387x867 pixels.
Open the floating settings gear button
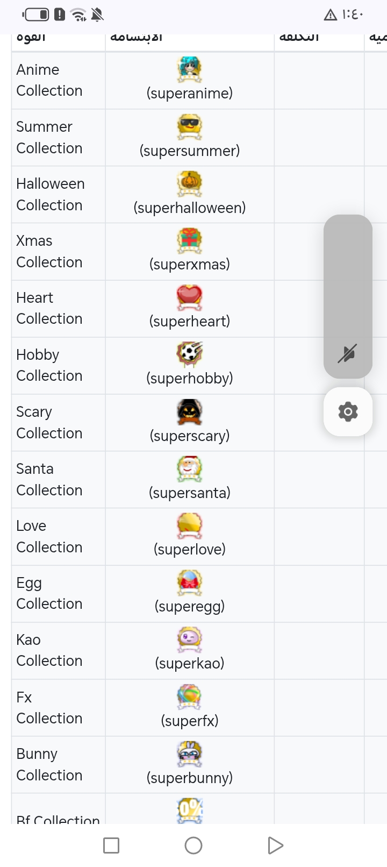coord(348,412)
